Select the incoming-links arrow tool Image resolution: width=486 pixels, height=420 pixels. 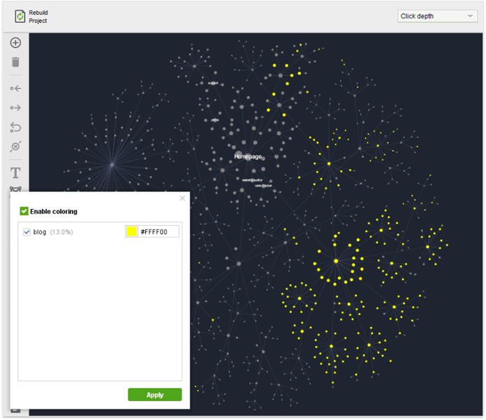pyautogui.click(x=15, y=89)
